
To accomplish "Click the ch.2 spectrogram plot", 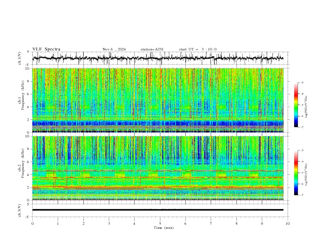I will click(x=158, y=168).
